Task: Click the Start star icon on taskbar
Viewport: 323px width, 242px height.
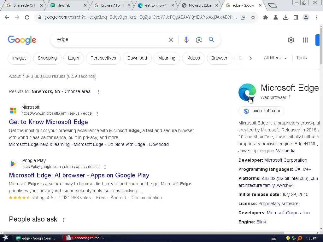Action: click(x=5, y=238)
